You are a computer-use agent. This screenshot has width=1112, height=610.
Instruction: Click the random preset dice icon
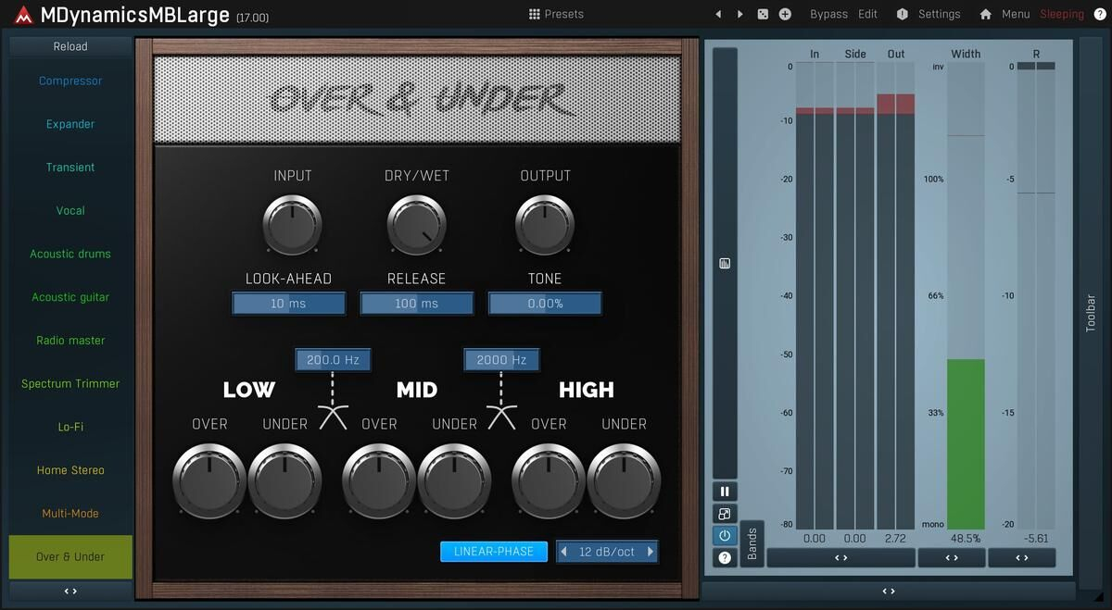pos(763,14)
